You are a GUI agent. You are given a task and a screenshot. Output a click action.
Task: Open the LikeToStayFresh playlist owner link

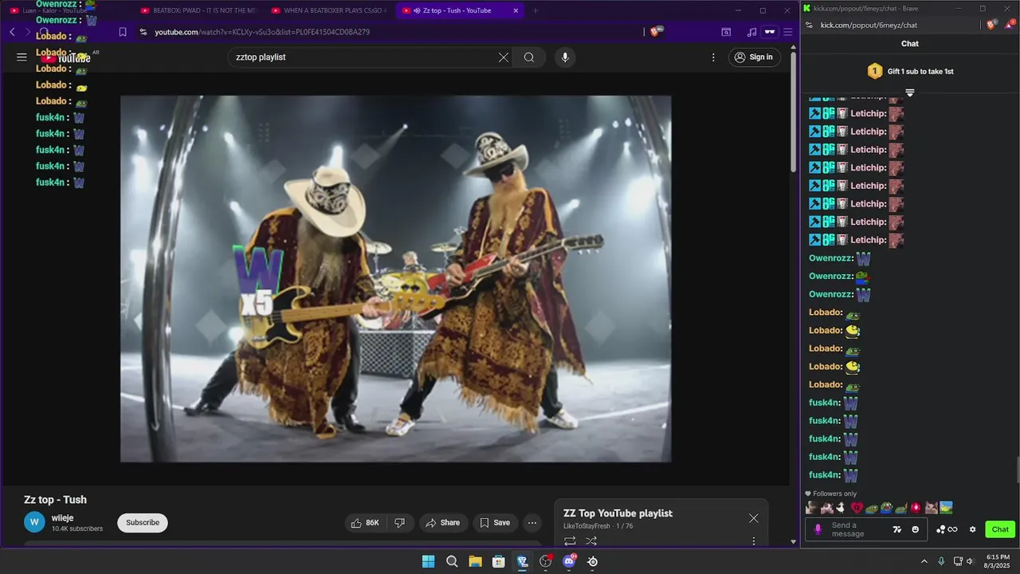[586, 526]
